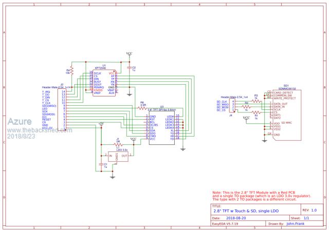Viewport: 329px width, 232px height.
Task: Click the VCC power symbol above capacitor C2
Action: (x=129, y=53)
